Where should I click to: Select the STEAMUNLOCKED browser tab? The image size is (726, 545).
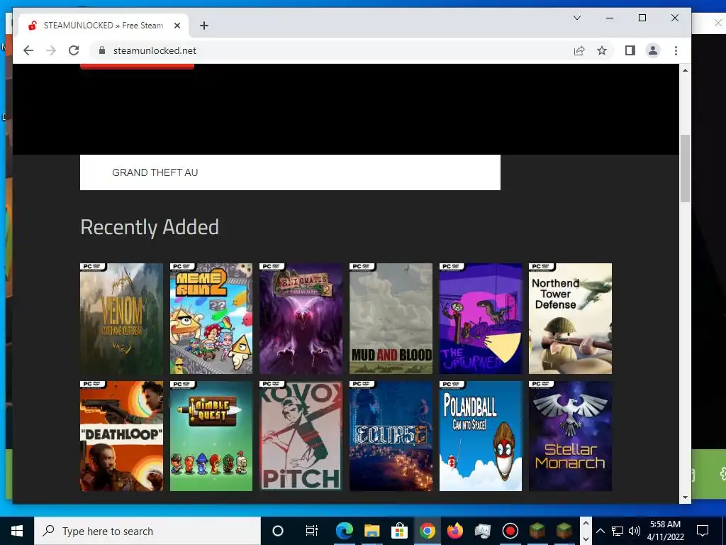coord(104,26)
